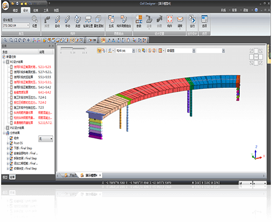Click the 构件 red-framed design variable icon
Image resolution: width=272 pixels, height=222 pixels.
tap(170, 22)
